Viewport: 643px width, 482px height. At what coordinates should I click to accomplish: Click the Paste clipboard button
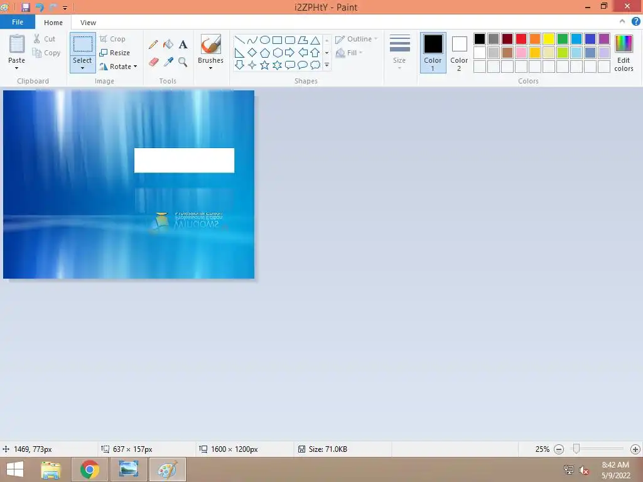(x=17, y=45)
